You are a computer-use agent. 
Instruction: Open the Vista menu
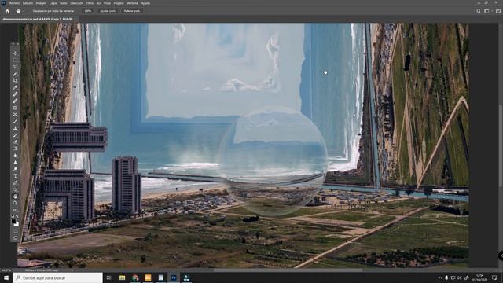[107, 3]
